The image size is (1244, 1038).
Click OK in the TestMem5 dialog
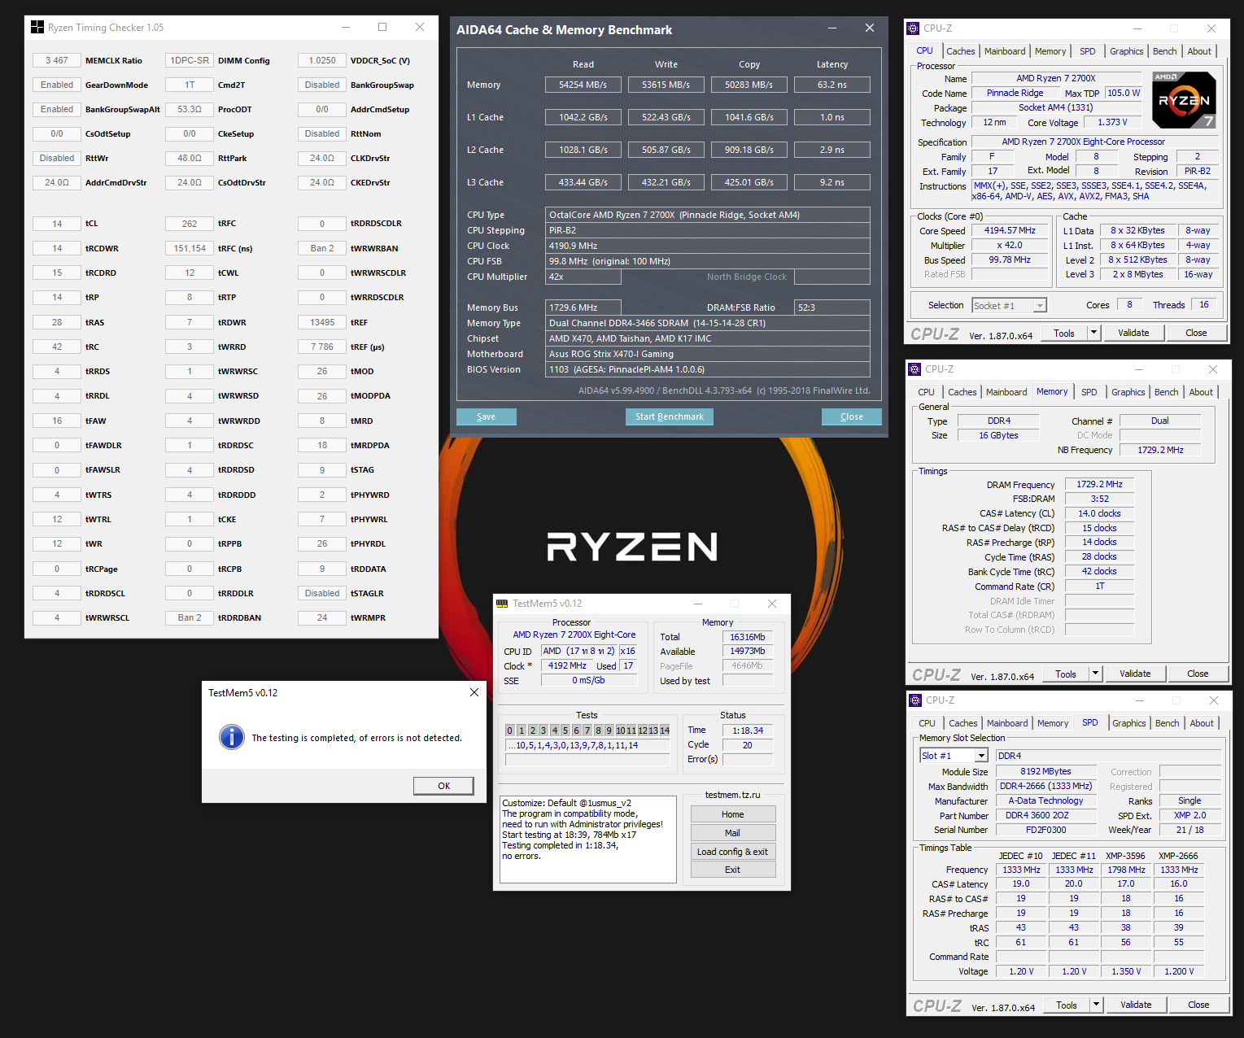[x=443, y=786]
